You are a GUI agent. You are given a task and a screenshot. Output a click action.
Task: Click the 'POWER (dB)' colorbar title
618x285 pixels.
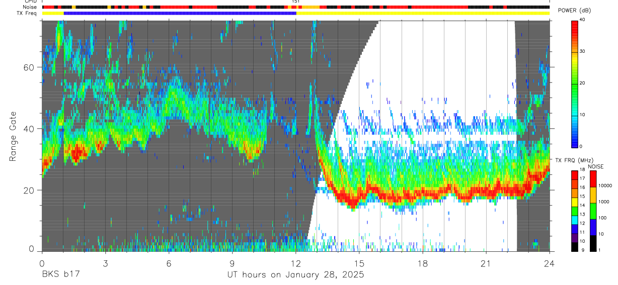(574, 11)
